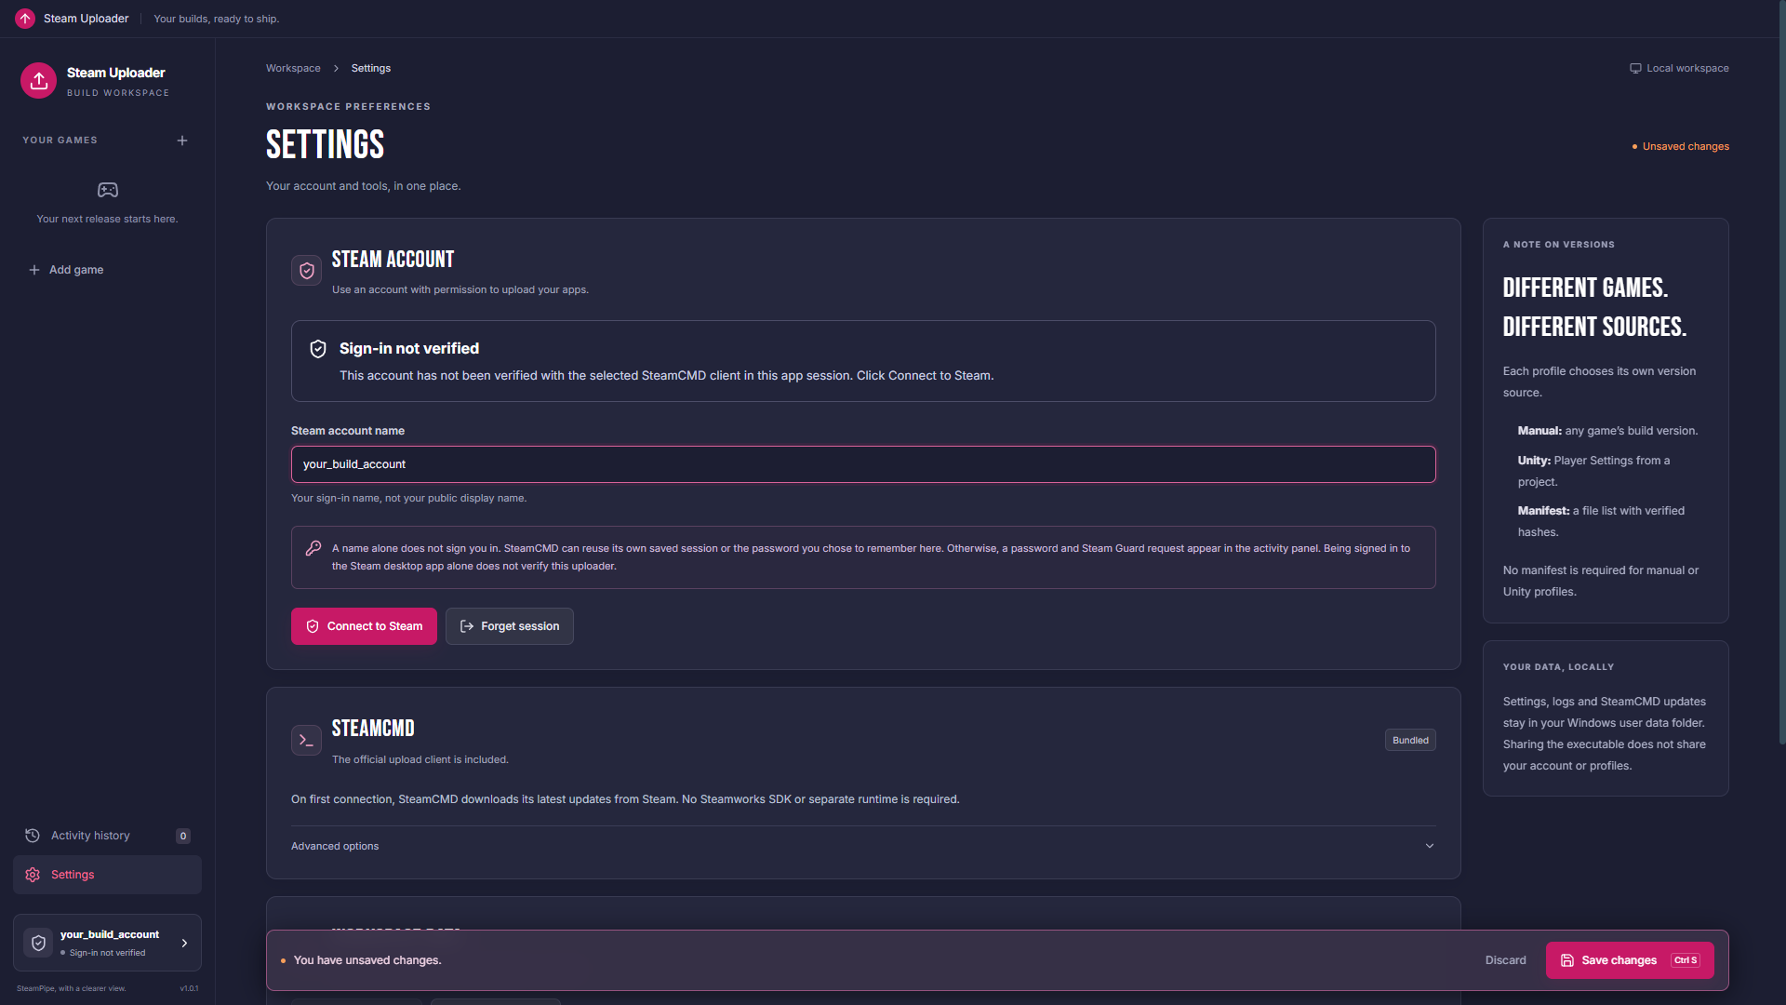Image resolution: width=1786 pixels, height=1005 pixels.
Task: Click the shield icon on account card
Action: coord(38,943)
